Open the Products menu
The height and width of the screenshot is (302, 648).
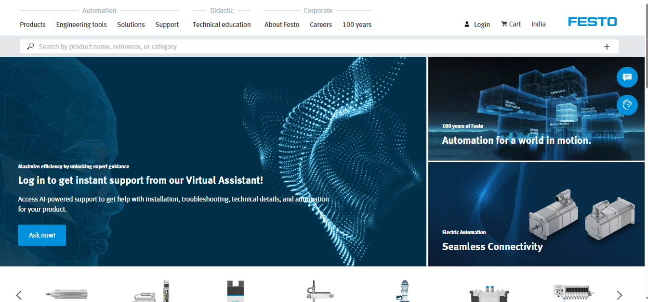pyautogui.click(x=33, y=25)
